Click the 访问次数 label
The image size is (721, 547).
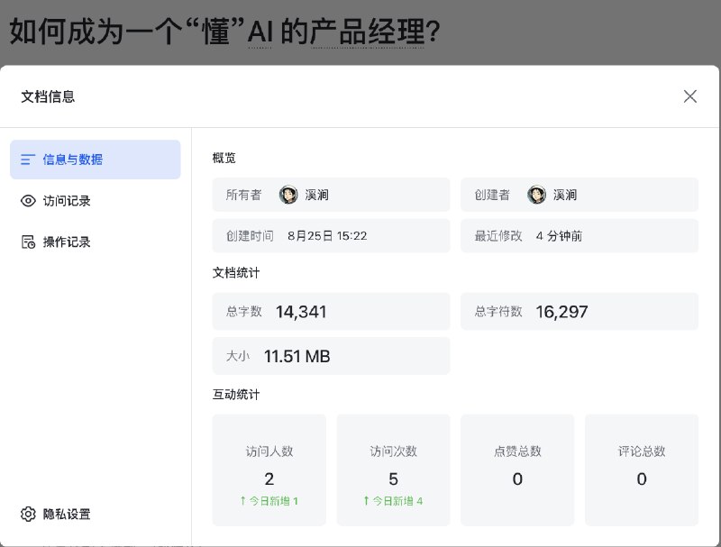pos(393,451)
